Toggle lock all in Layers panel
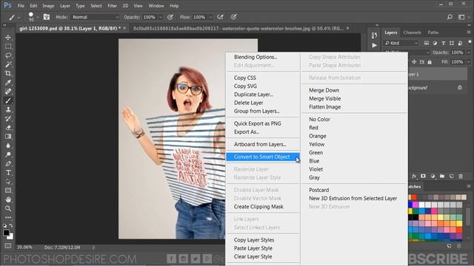 point(430,62)
